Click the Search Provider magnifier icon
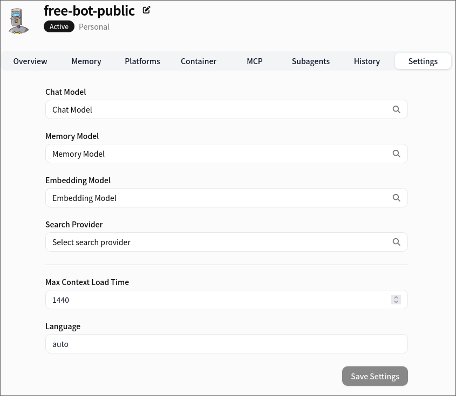The image size is (456, 396). [396, 242]
